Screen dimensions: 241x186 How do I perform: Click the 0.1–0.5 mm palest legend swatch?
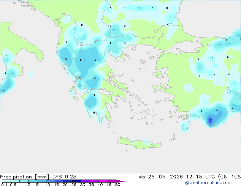6,181
